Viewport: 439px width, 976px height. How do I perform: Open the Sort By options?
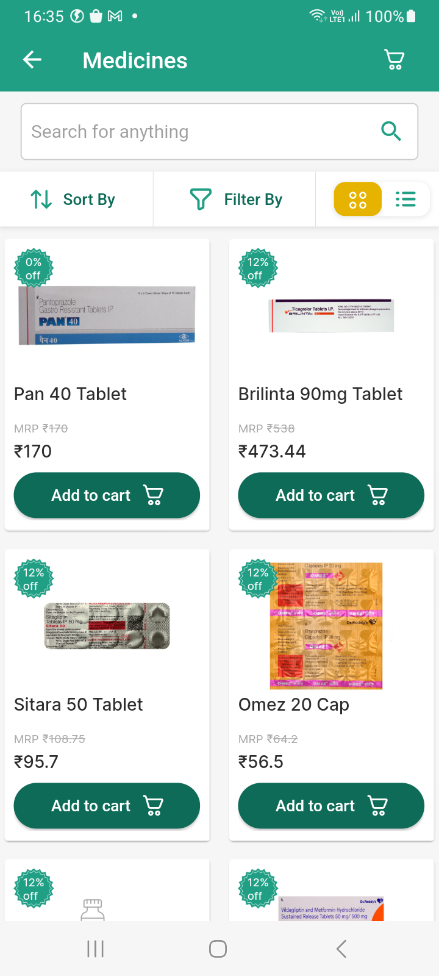[74, 199]
